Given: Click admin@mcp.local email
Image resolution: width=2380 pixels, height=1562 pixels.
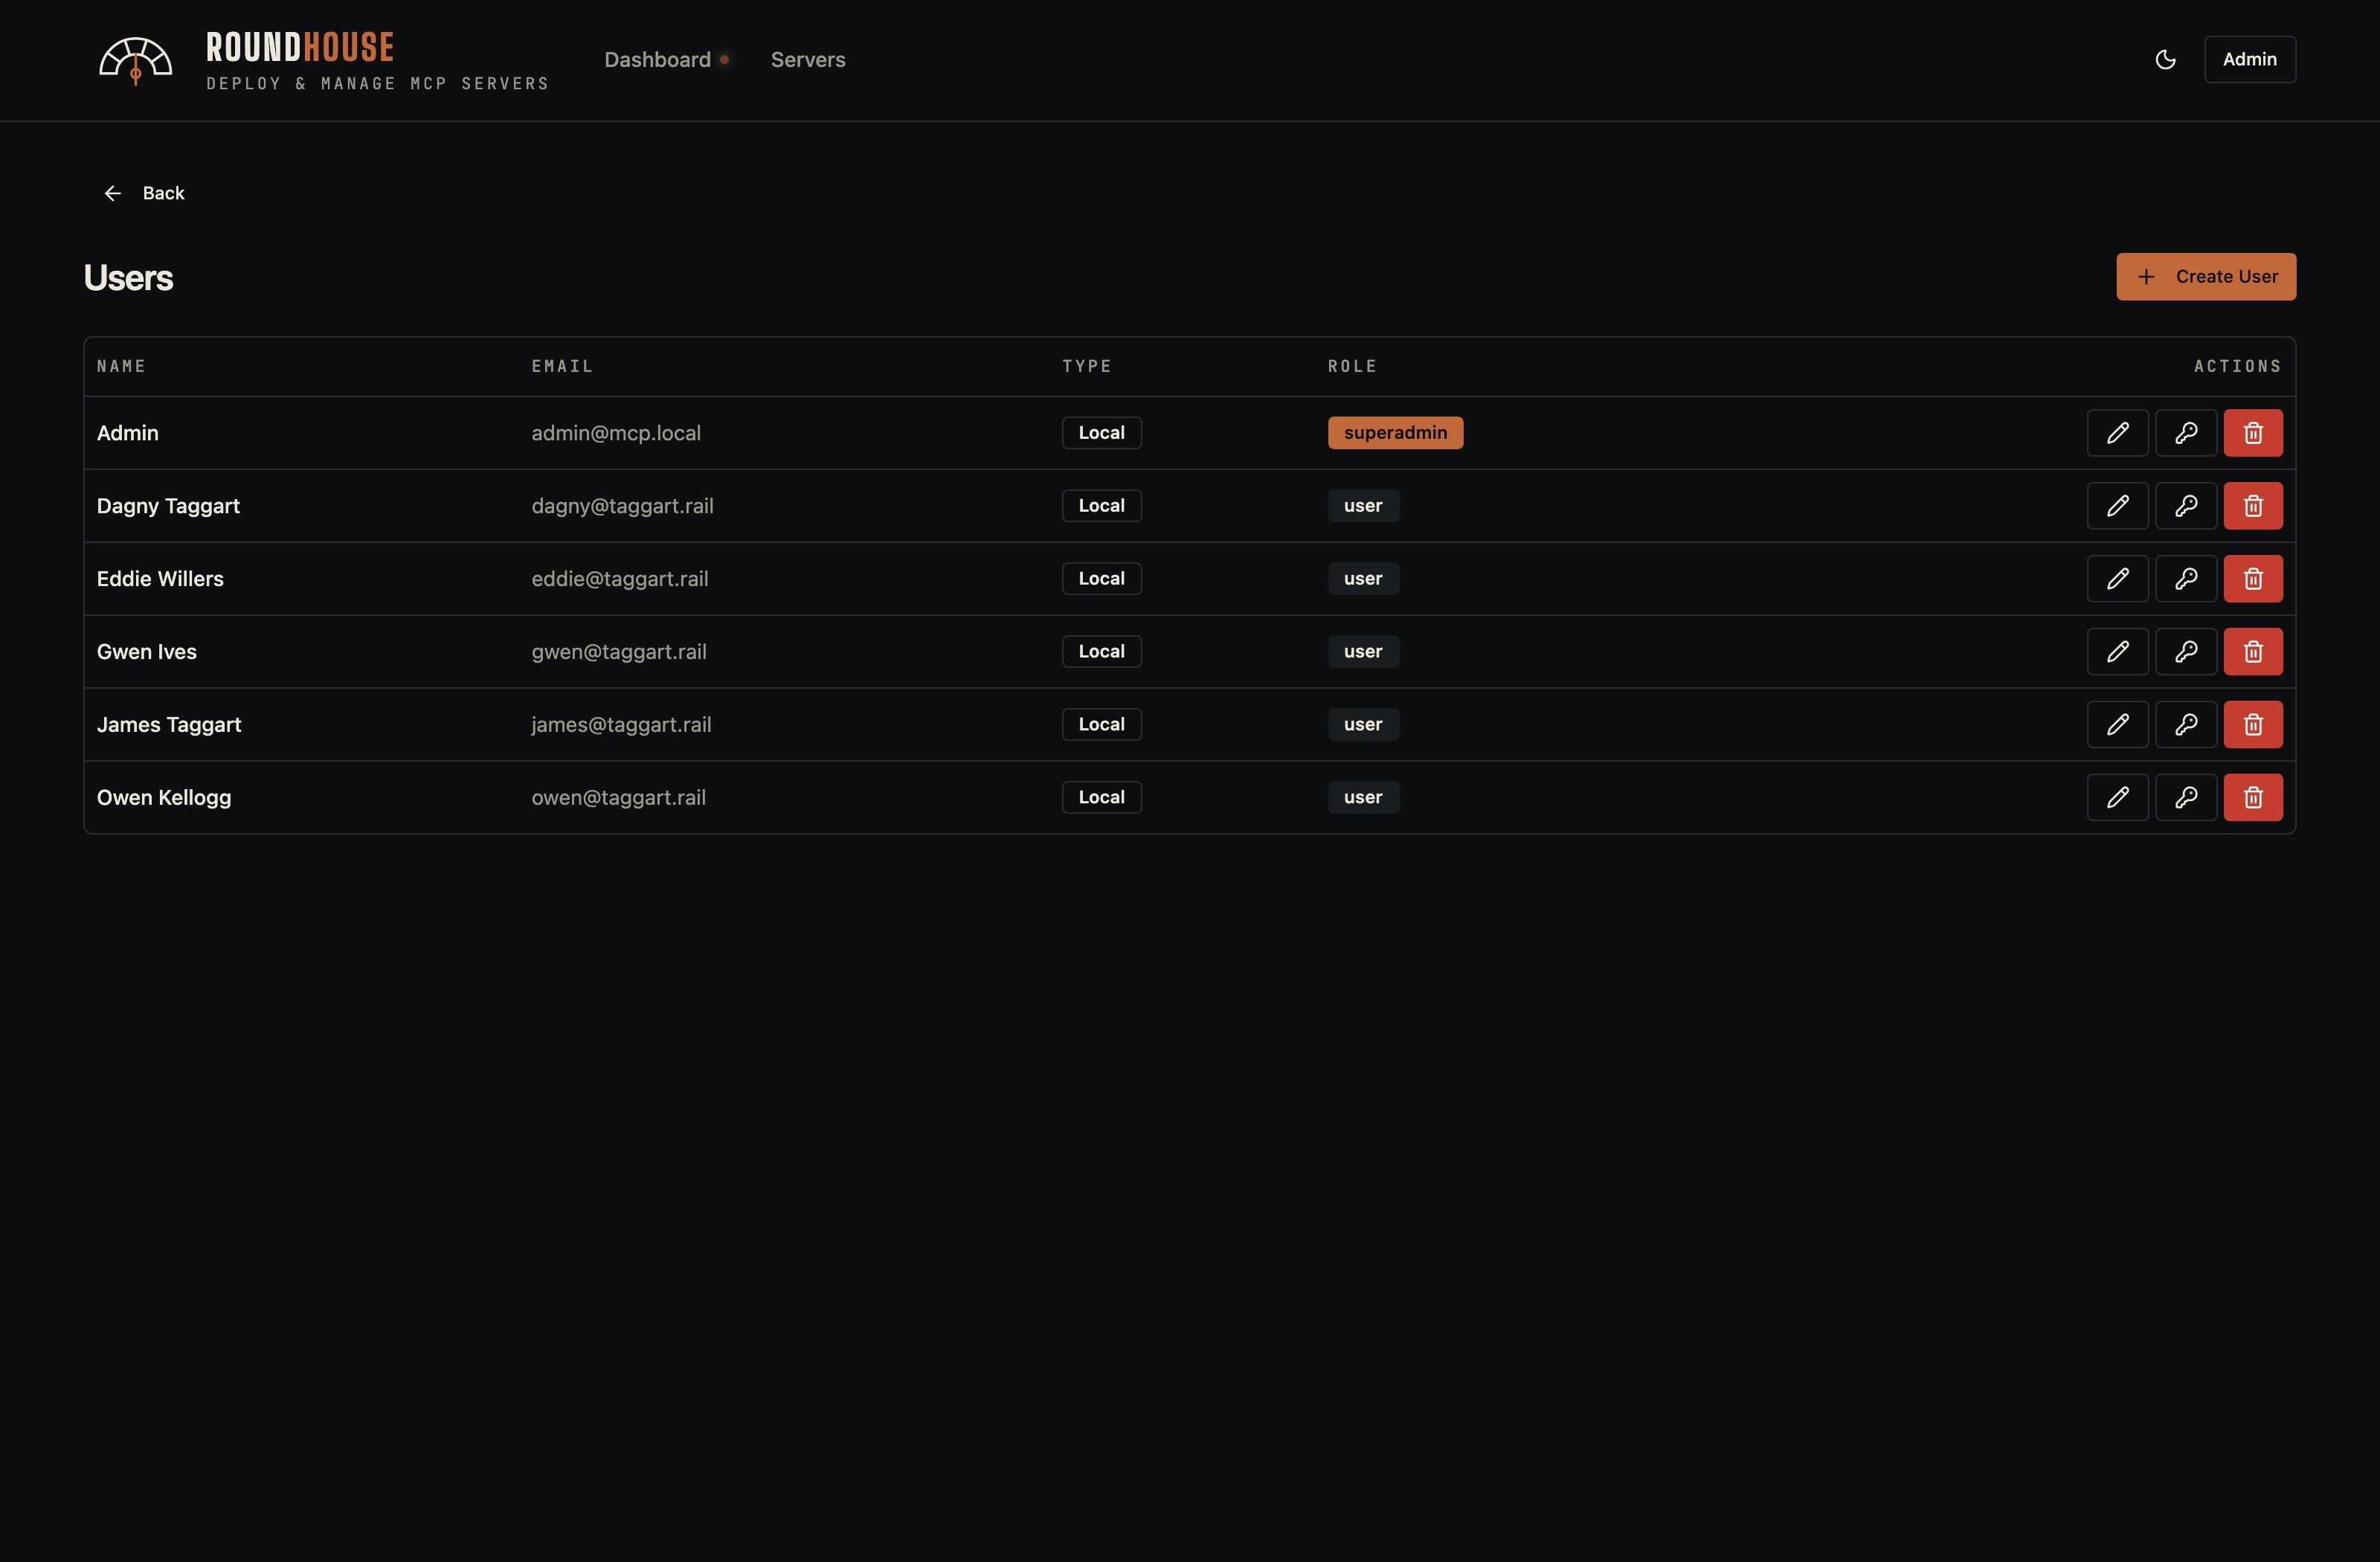Looking at the screenshot, I should (x=616, y=433).
